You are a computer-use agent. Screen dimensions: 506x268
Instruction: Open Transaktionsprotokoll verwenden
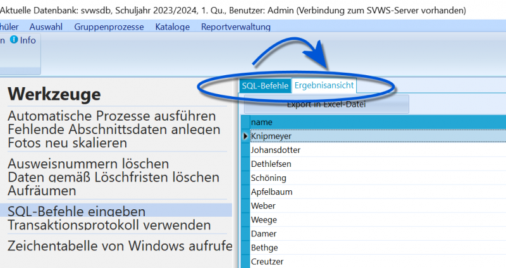tap(109, 225)
